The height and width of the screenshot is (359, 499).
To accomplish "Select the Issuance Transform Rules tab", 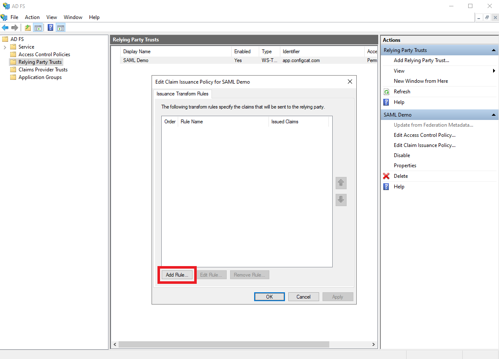I will [182, 94].
